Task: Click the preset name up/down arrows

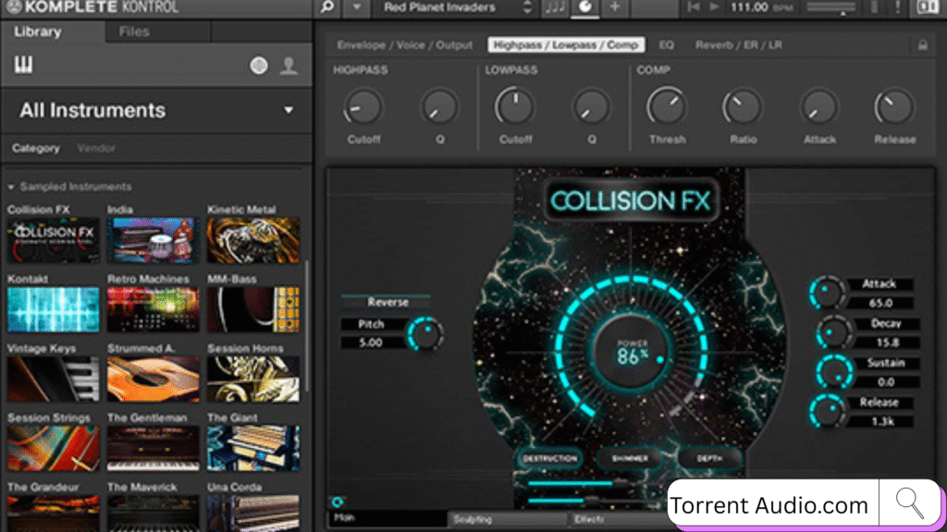Action: coord(527,8)
